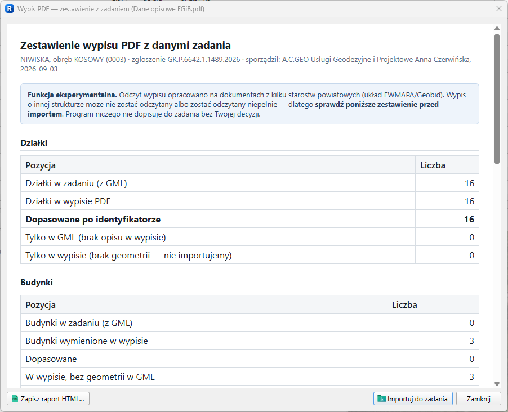Click the vertical scrollbar thumb
The image size is (508, 412).
497,99
